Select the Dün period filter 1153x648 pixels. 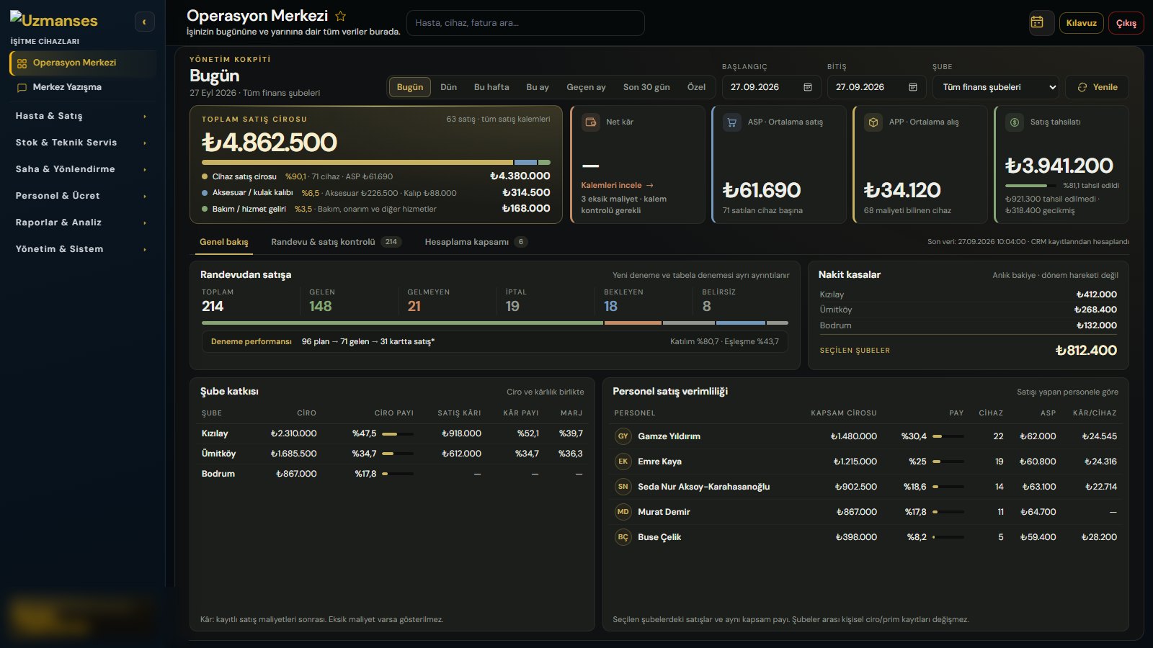[448, 87]
